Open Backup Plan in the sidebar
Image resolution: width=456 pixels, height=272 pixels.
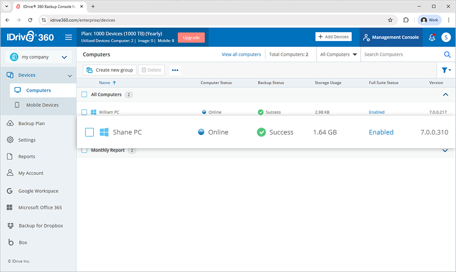(x=31, y=123)
